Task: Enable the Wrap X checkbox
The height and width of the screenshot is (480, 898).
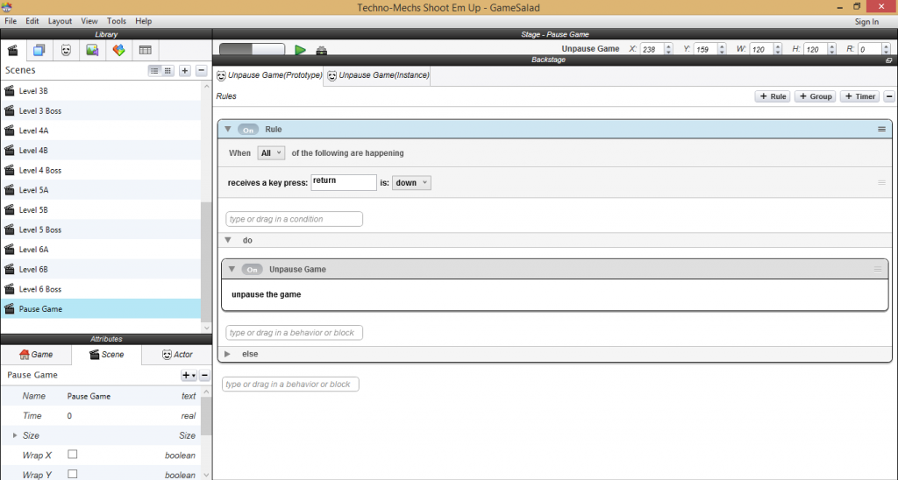Action: click(72, 455)
